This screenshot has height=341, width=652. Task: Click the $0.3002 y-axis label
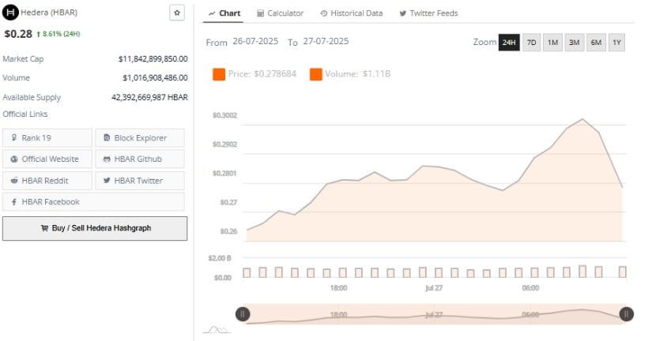[x=224, y=115]
